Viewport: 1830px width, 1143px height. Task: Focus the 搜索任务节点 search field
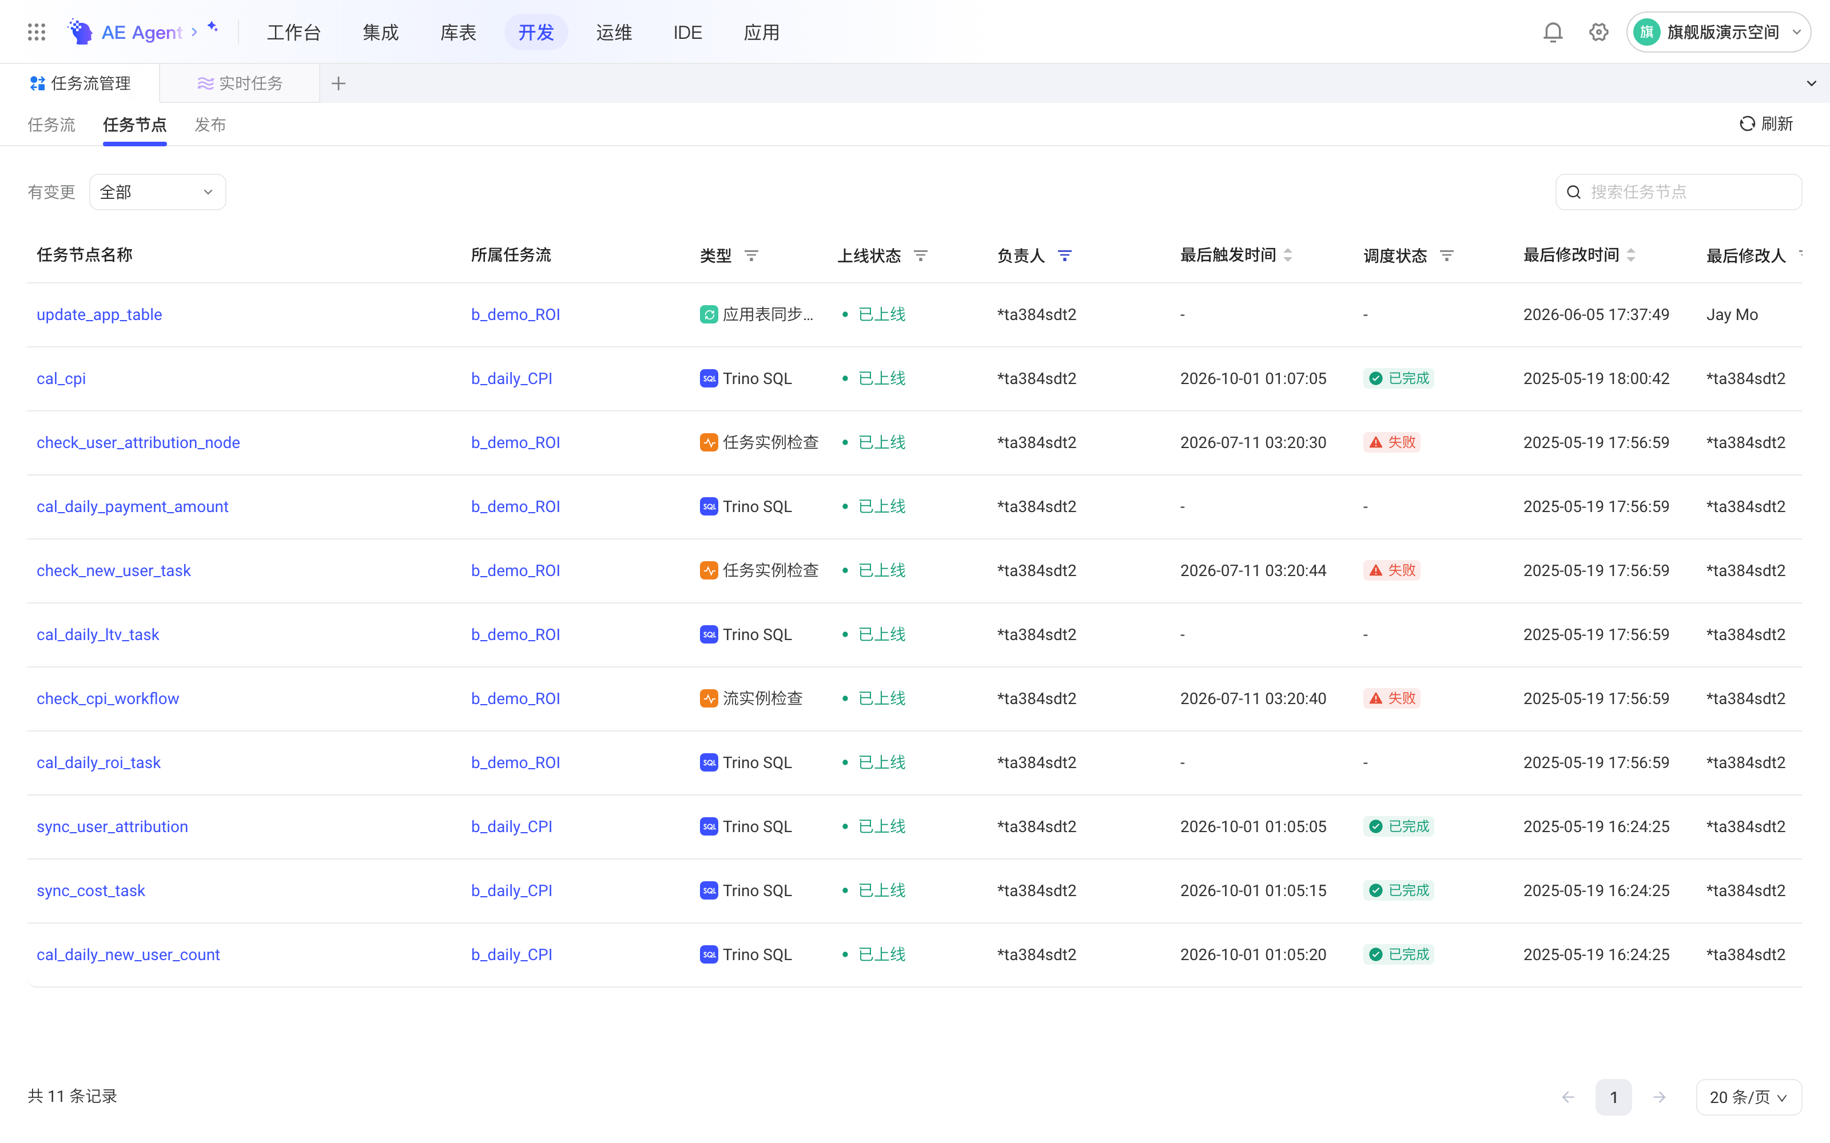pyautogui.click(x=1679, y=192)
